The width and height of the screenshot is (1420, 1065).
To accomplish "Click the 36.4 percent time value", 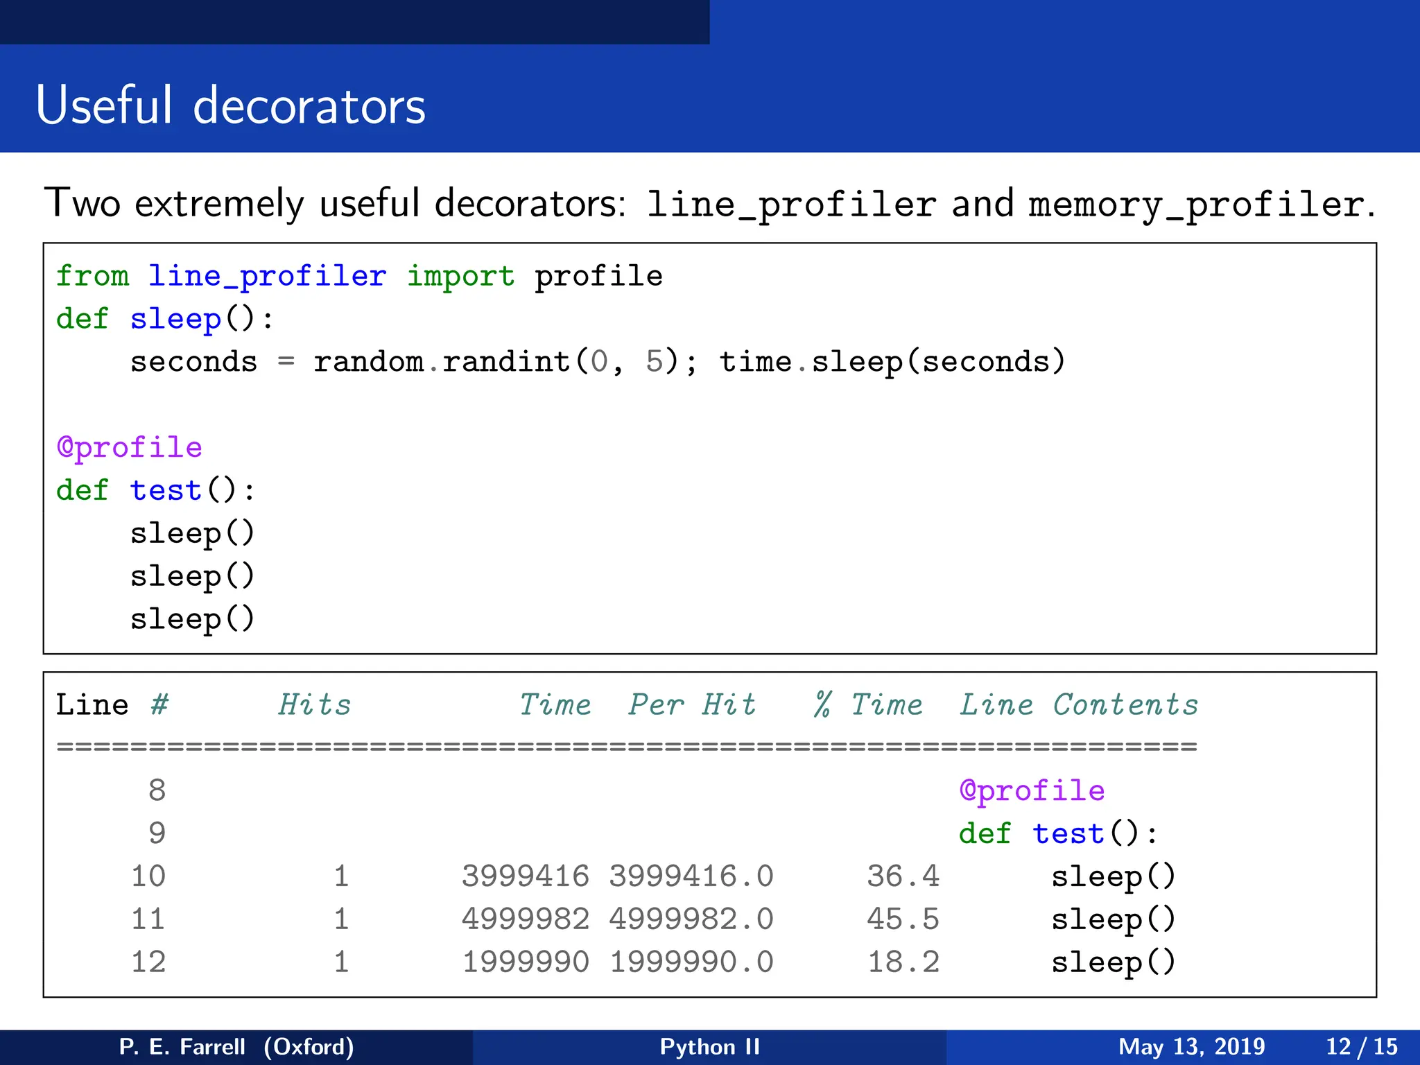I will pos(903,876).
